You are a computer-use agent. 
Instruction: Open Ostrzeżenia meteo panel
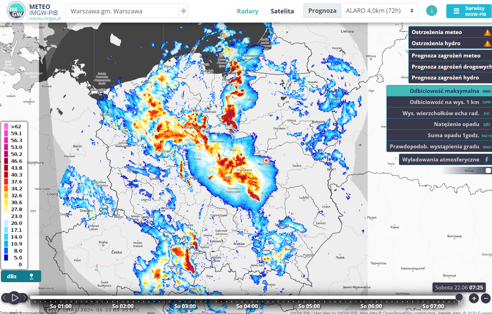tap(450, 32)
